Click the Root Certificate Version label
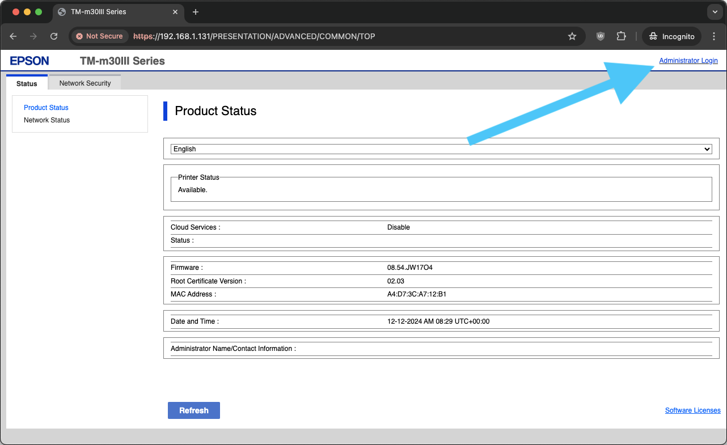The image size is (727, 445). point(208,281)
